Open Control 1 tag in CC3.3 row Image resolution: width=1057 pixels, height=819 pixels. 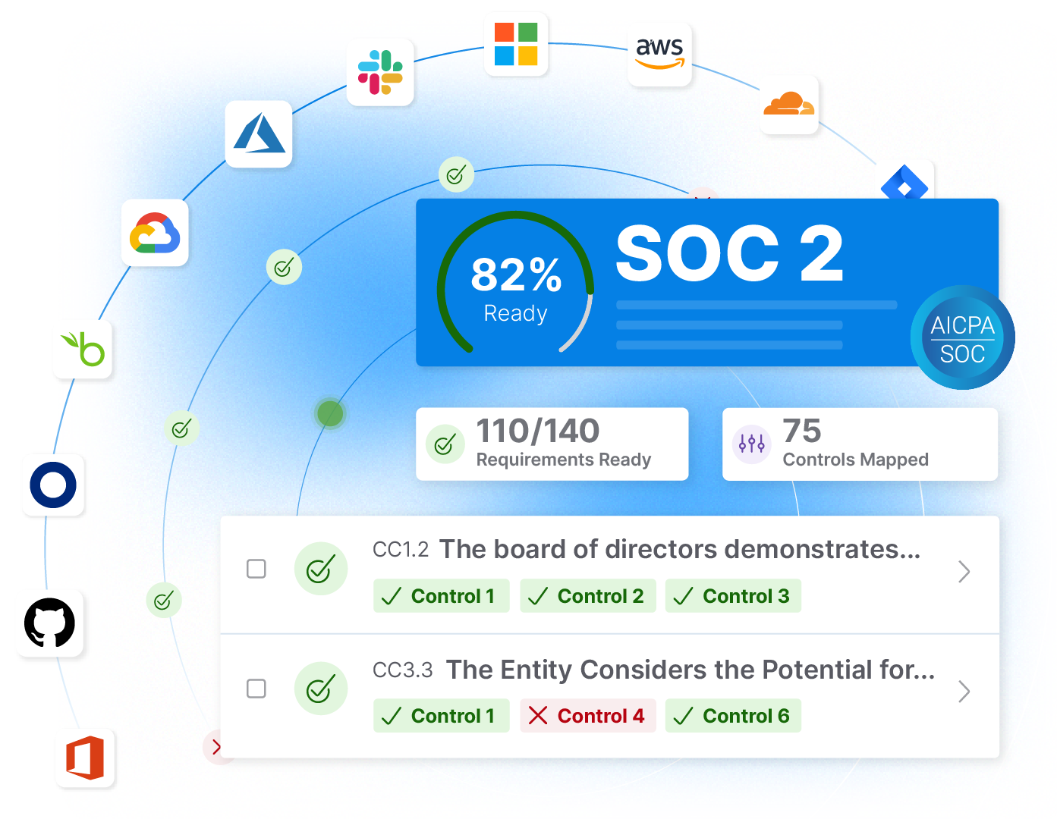point(441,716)
